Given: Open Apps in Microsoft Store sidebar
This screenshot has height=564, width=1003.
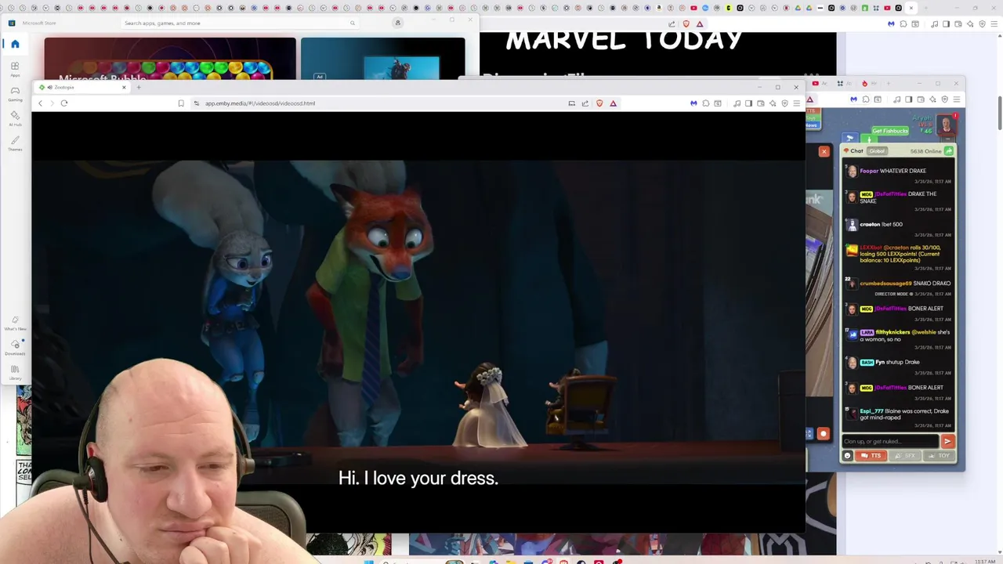Looking at the screenshot, I should click(x=15, y=69).
